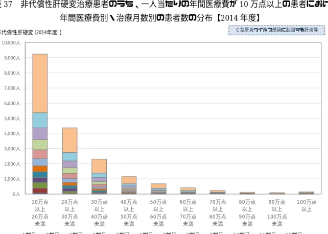328x234 pixels.
Task: Click the 50万点以上60万点未満 x-axis label
Action: pyautogui.click(x=158, y=213)
